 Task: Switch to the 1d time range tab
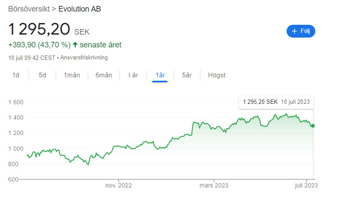(x=16, y=75)
